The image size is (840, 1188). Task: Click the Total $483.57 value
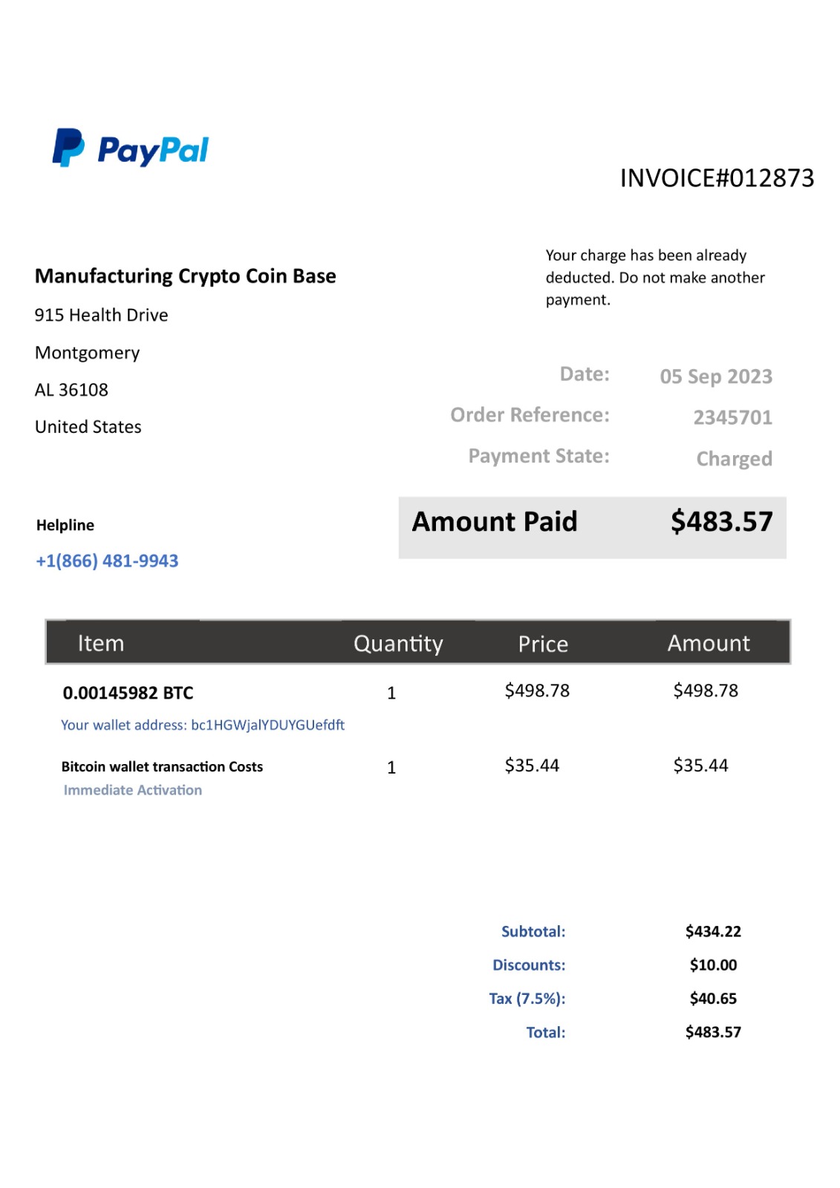(x=713, y=1032)
